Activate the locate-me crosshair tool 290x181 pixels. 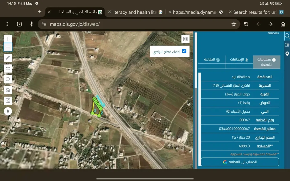[x=8, y=79]
